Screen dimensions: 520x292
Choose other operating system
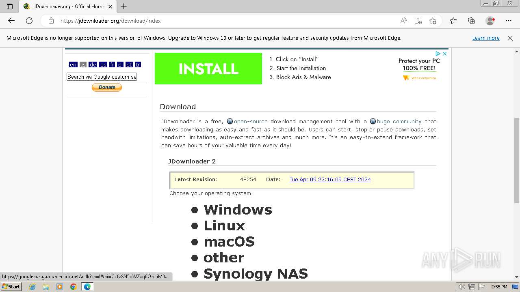point(223,258)
